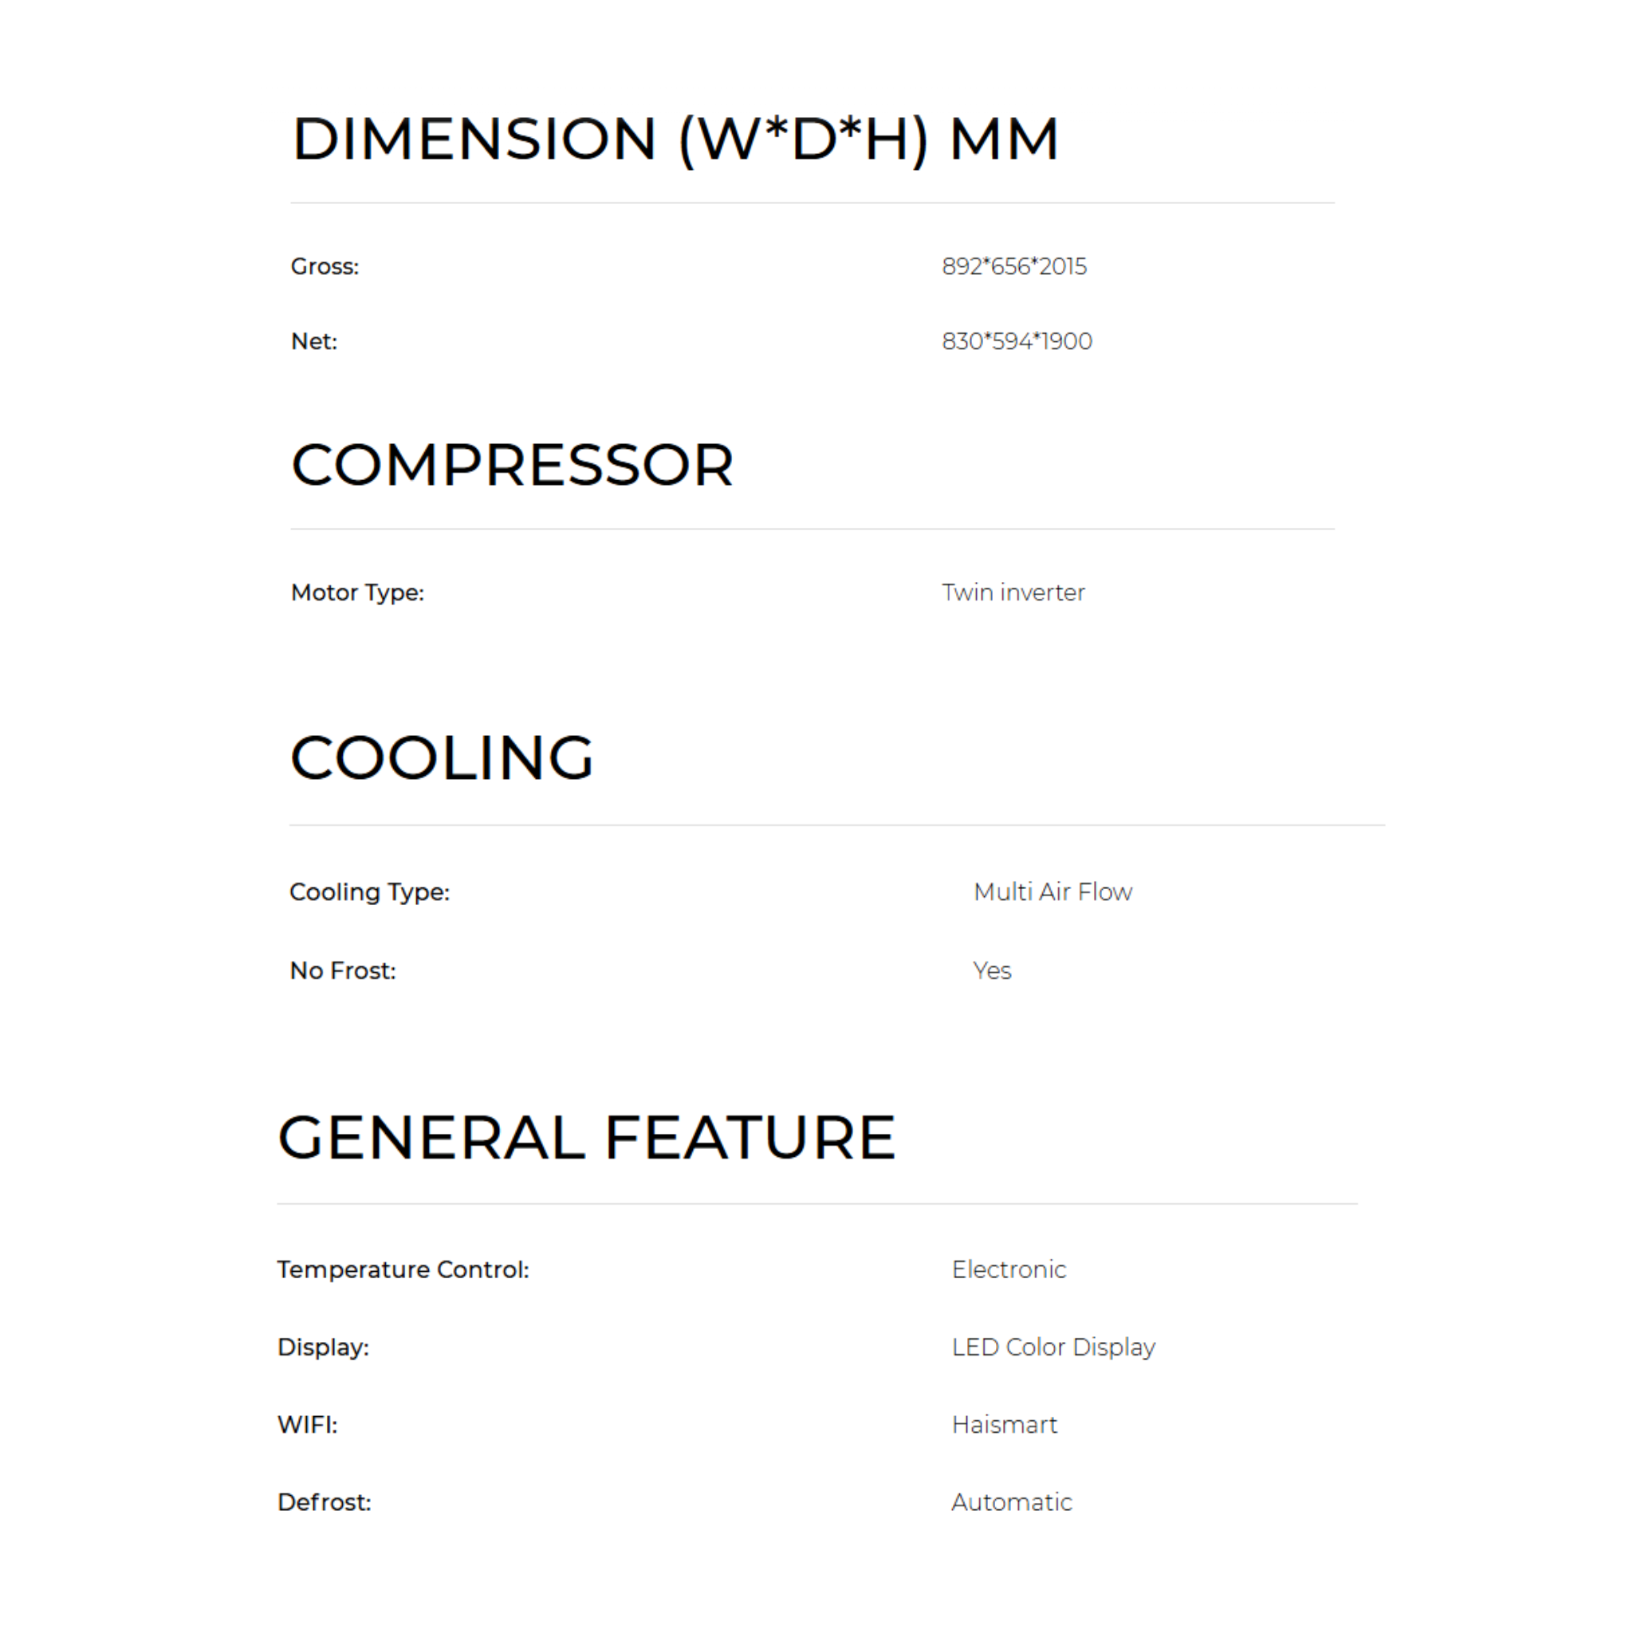Image resolution: width=1633 pixels, height=1633 pixels.
Task: Select the Net dimension label
Action: pos(313,341)
